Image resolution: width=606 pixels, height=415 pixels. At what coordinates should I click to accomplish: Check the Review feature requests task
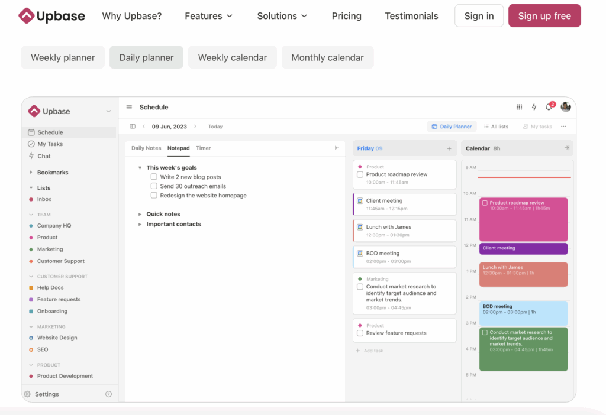click(x=360, y=333)
